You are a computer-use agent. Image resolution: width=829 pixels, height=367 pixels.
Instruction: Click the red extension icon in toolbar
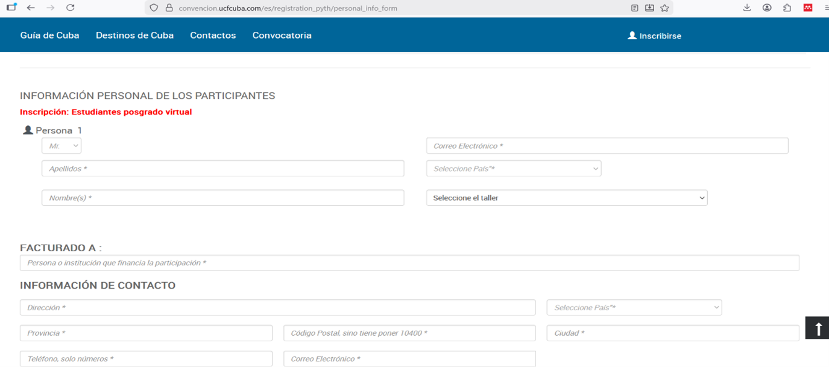point(808,8)
